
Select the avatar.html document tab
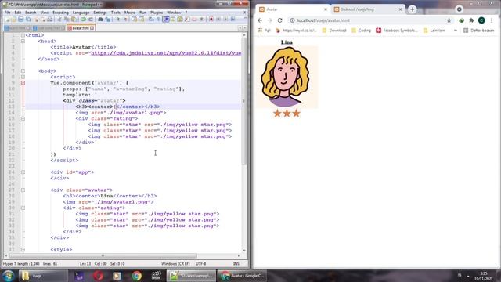click(80, 28)
